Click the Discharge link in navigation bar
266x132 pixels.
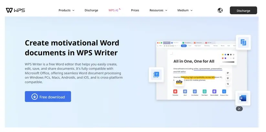pyautogui.click(x=91, y=10)
